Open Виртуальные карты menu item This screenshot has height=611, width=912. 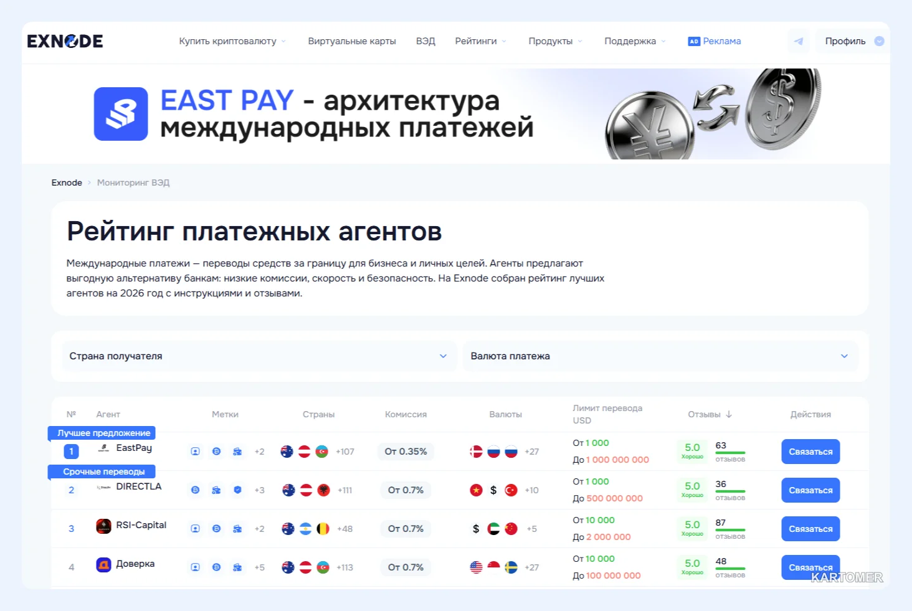[352, 41]
